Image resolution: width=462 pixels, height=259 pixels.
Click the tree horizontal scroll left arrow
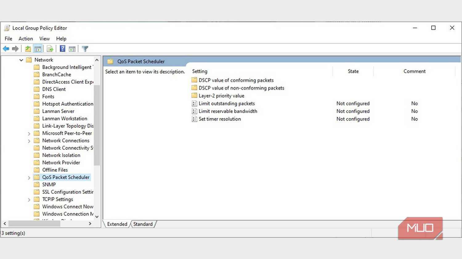pyautogui.click(x=5, y=224)
